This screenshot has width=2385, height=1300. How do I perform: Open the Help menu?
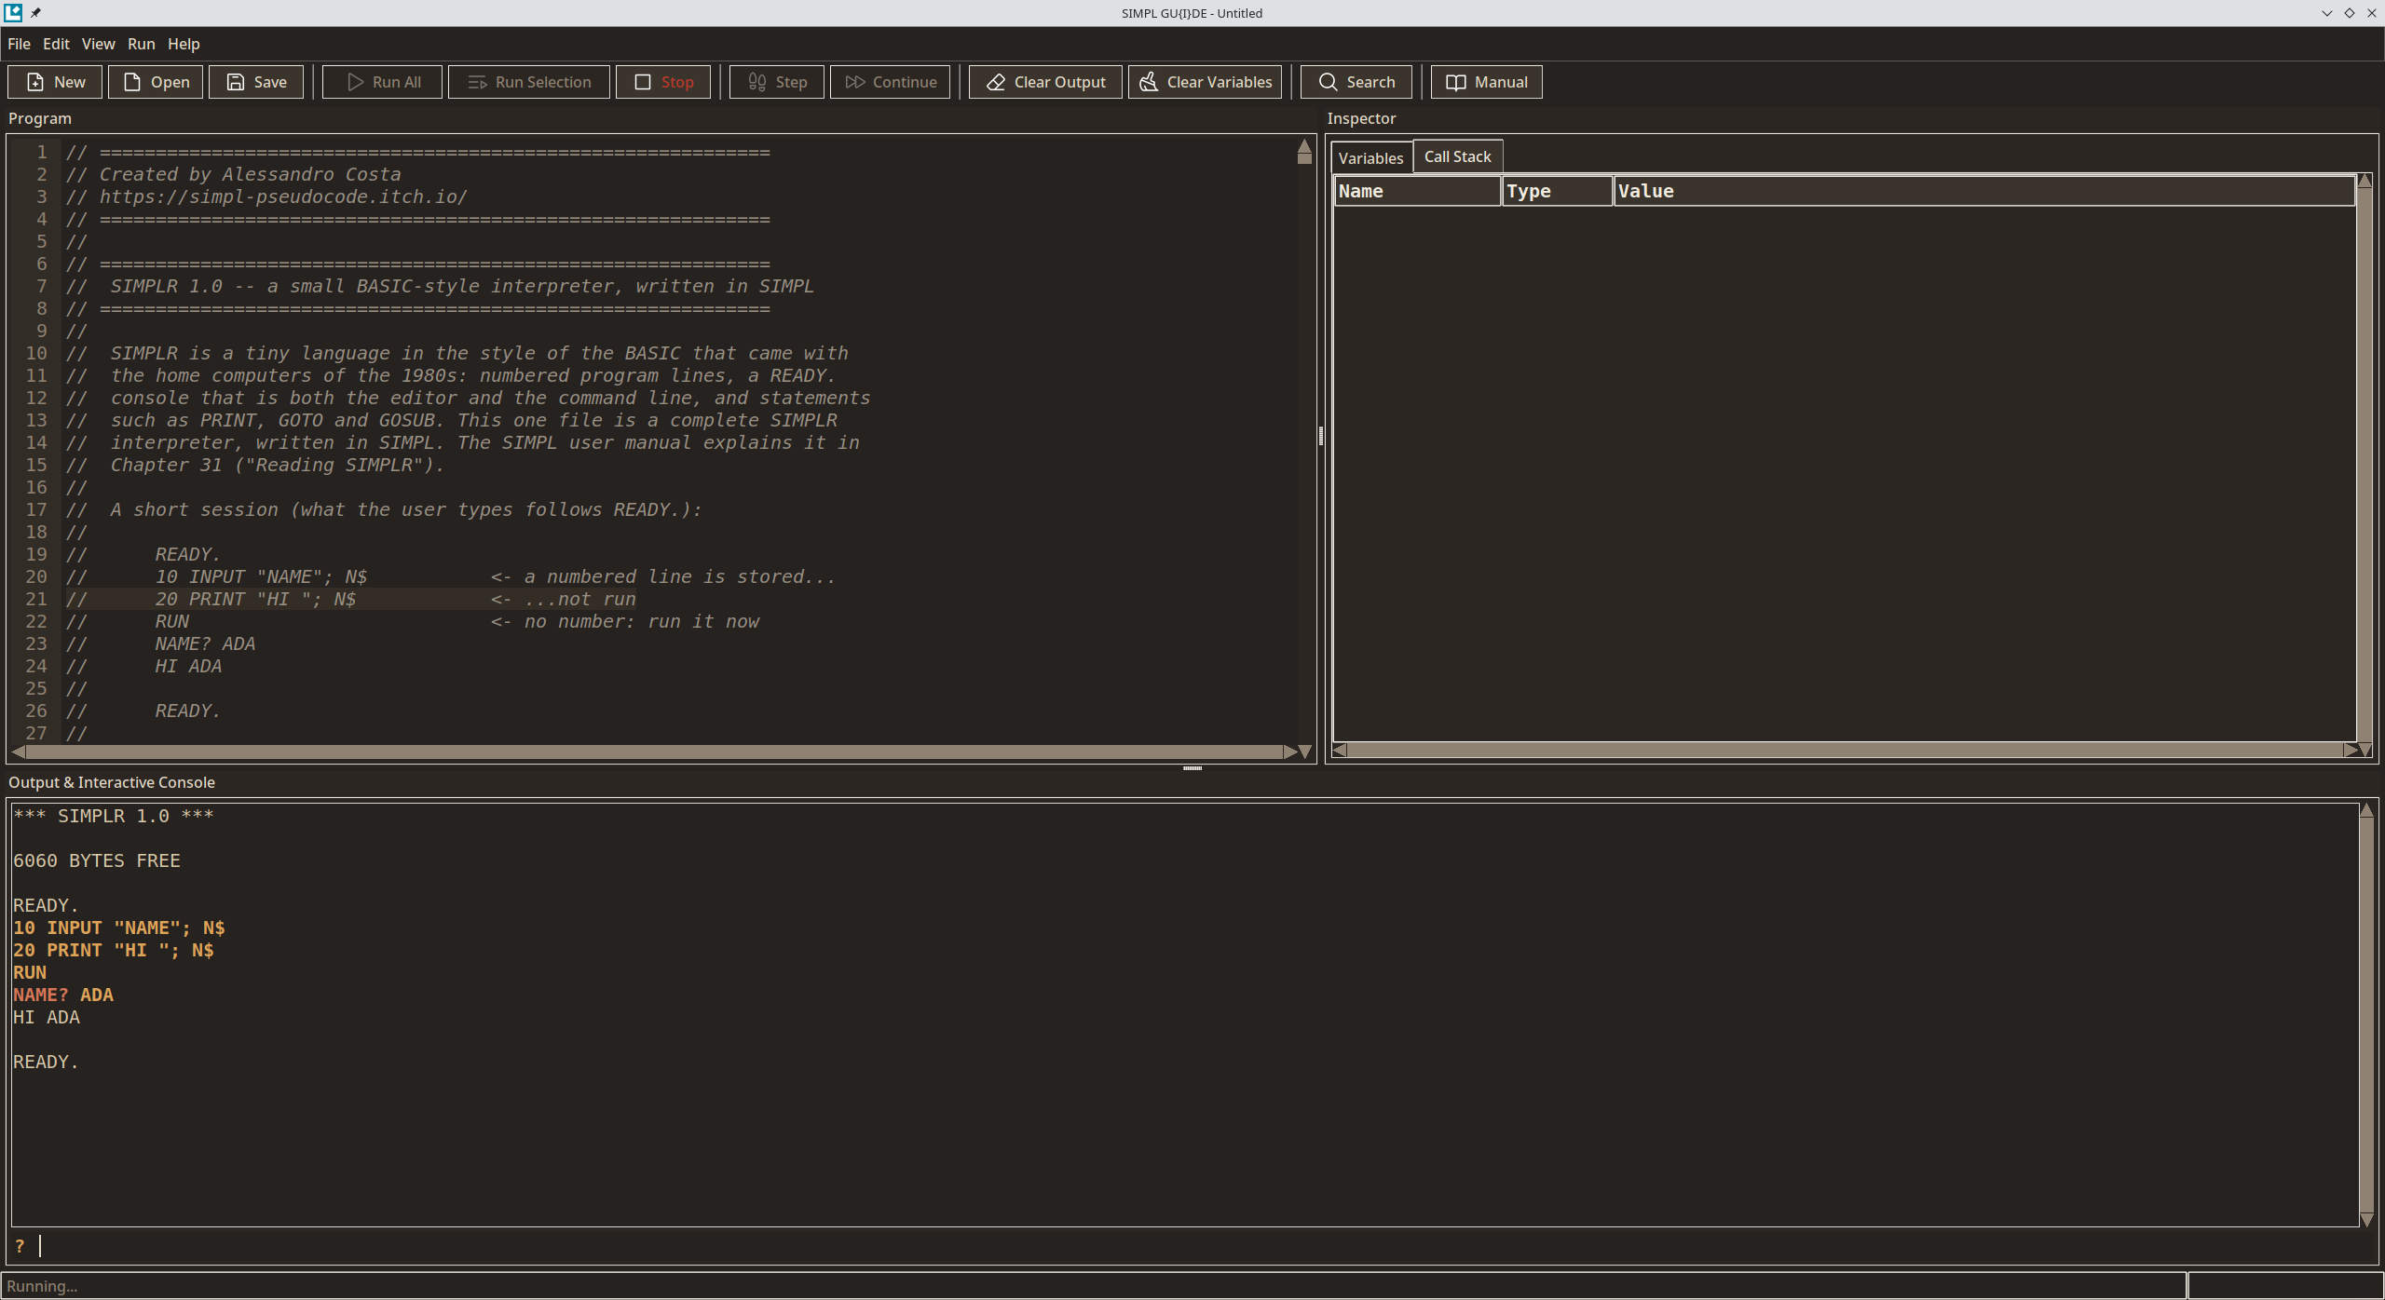pos(184,44)
